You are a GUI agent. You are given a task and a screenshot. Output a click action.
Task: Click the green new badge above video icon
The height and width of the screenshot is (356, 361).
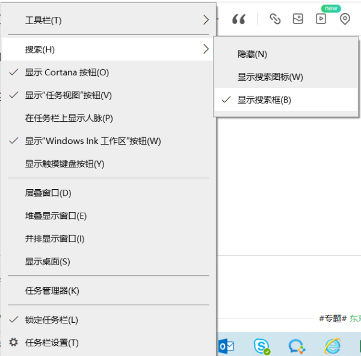[x=331, y=8]
